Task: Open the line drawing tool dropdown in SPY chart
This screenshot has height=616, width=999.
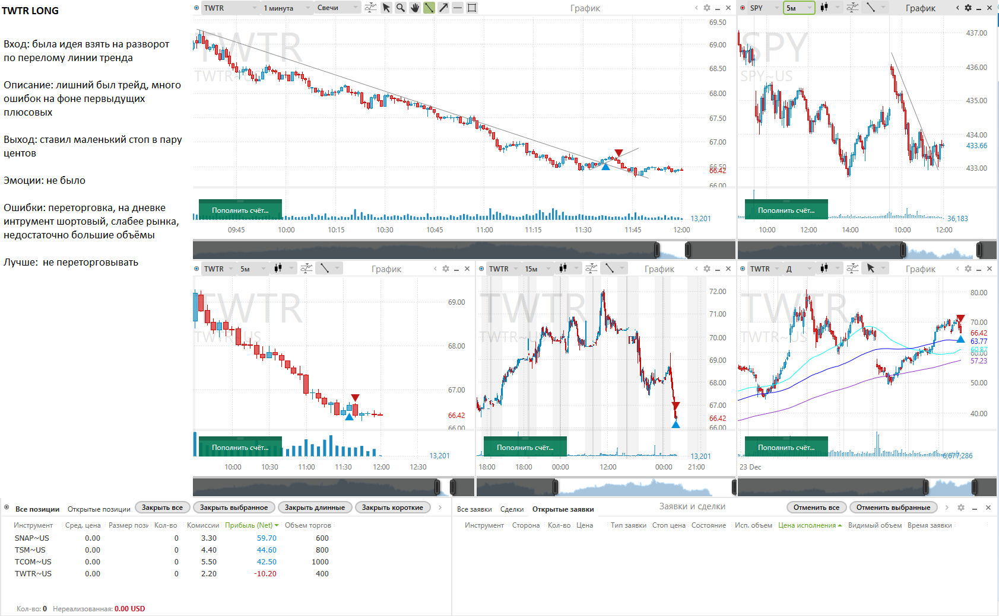Action: click(x=876, y=8)
